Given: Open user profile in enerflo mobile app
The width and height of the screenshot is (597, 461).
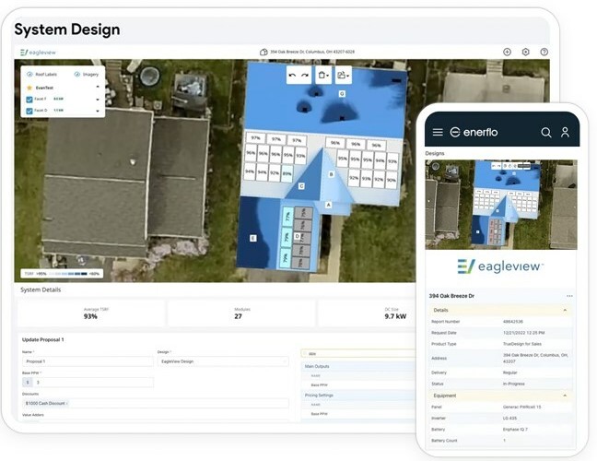Looking at the screenshot, I should pos(565,132).
